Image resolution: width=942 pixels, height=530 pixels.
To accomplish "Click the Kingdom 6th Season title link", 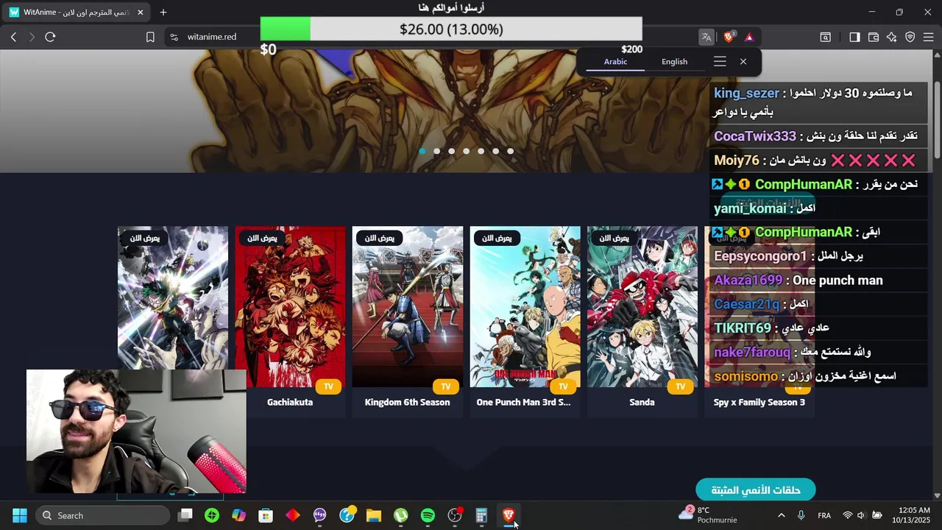I will [x=407, y=402].
